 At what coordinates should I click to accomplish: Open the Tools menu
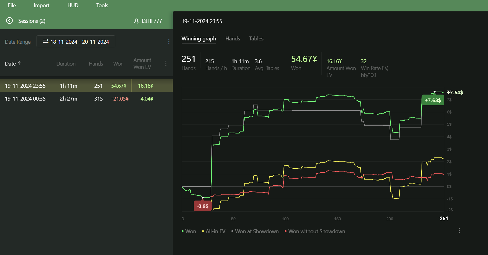102,5
